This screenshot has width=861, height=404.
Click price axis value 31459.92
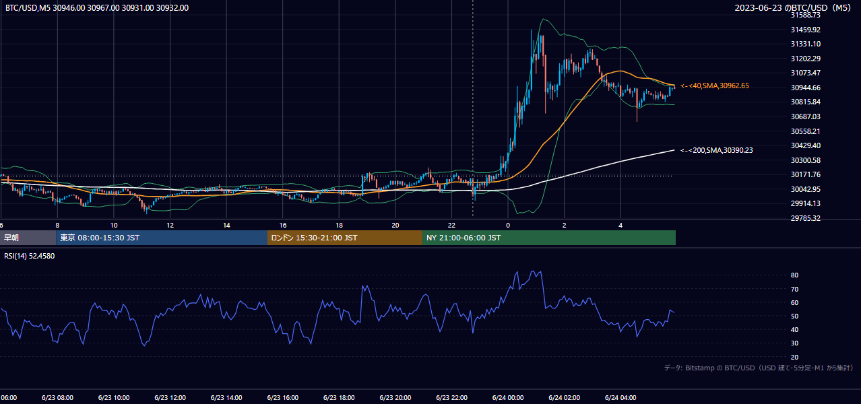tap(805, 30)
